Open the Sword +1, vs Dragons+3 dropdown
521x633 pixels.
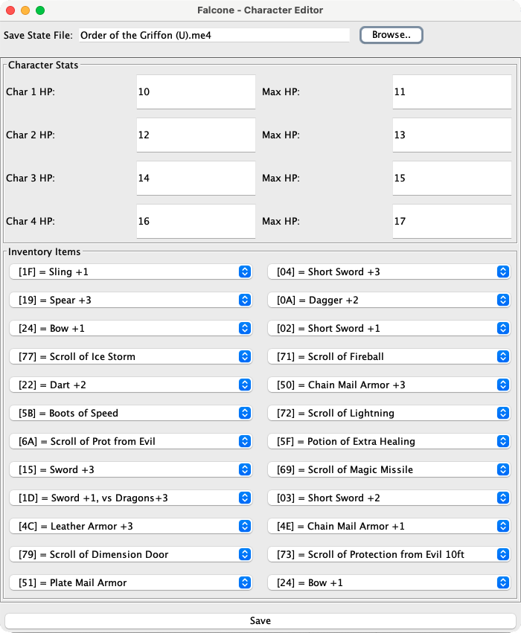pyautogui.click(x=131, y=498)
